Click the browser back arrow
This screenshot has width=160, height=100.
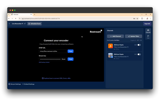(x=9, y=19)
